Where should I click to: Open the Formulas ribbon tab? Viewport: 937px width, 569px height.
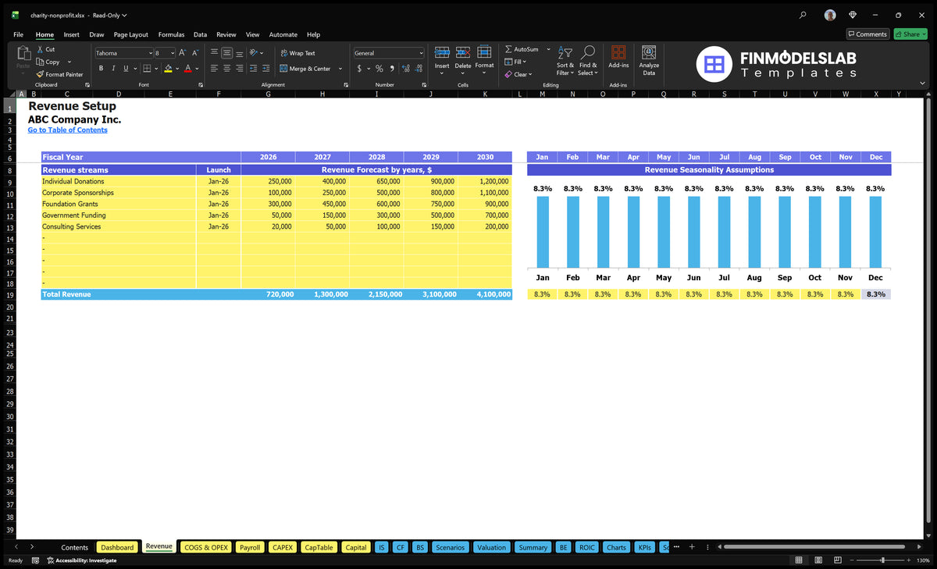tap(171, 34)
